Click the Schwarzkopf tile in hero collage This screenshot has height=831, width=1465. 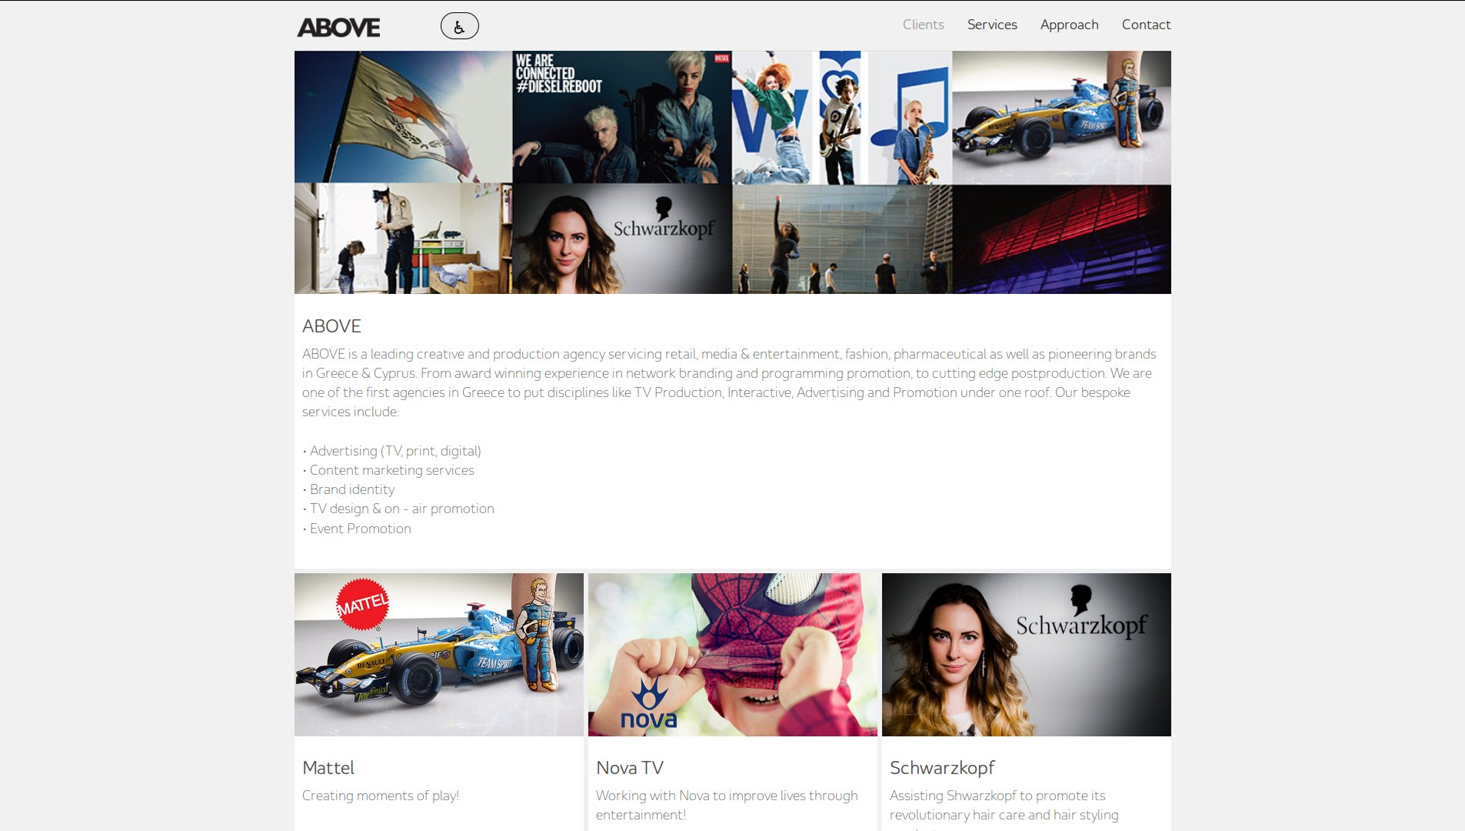622,239
